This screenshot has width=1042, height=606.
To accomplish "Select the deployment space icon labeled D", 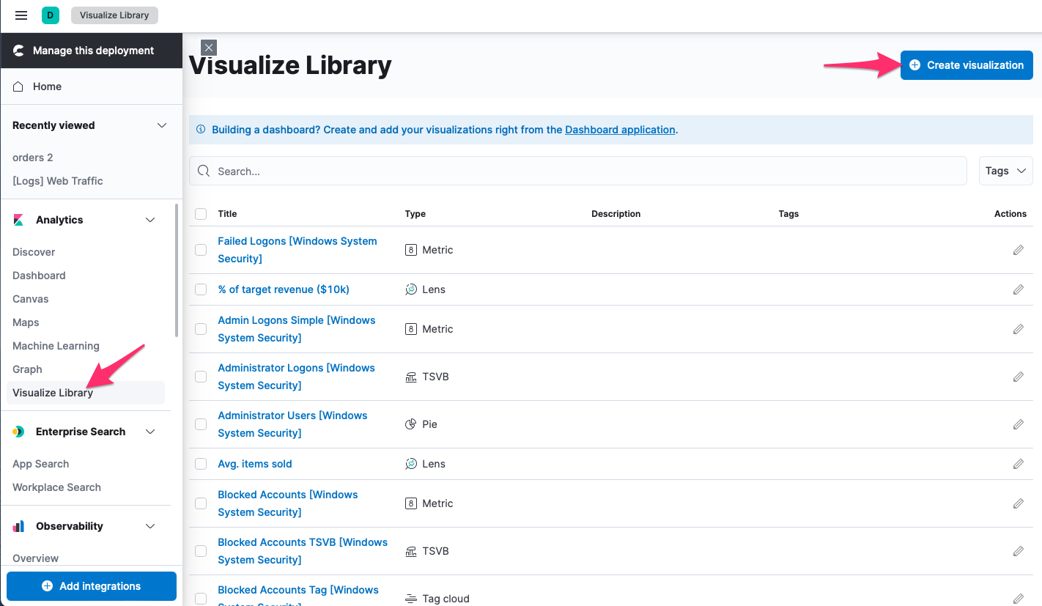I will [x=51, y=15].
